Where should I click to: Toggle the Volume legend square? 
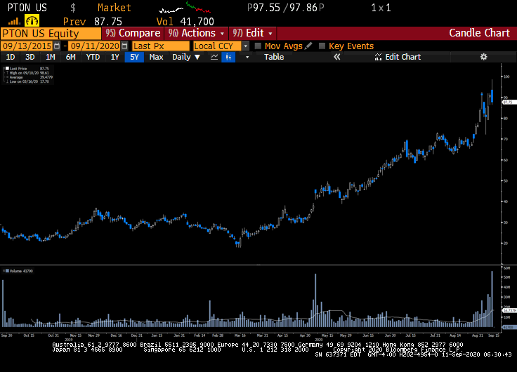(x=7, y=271)
